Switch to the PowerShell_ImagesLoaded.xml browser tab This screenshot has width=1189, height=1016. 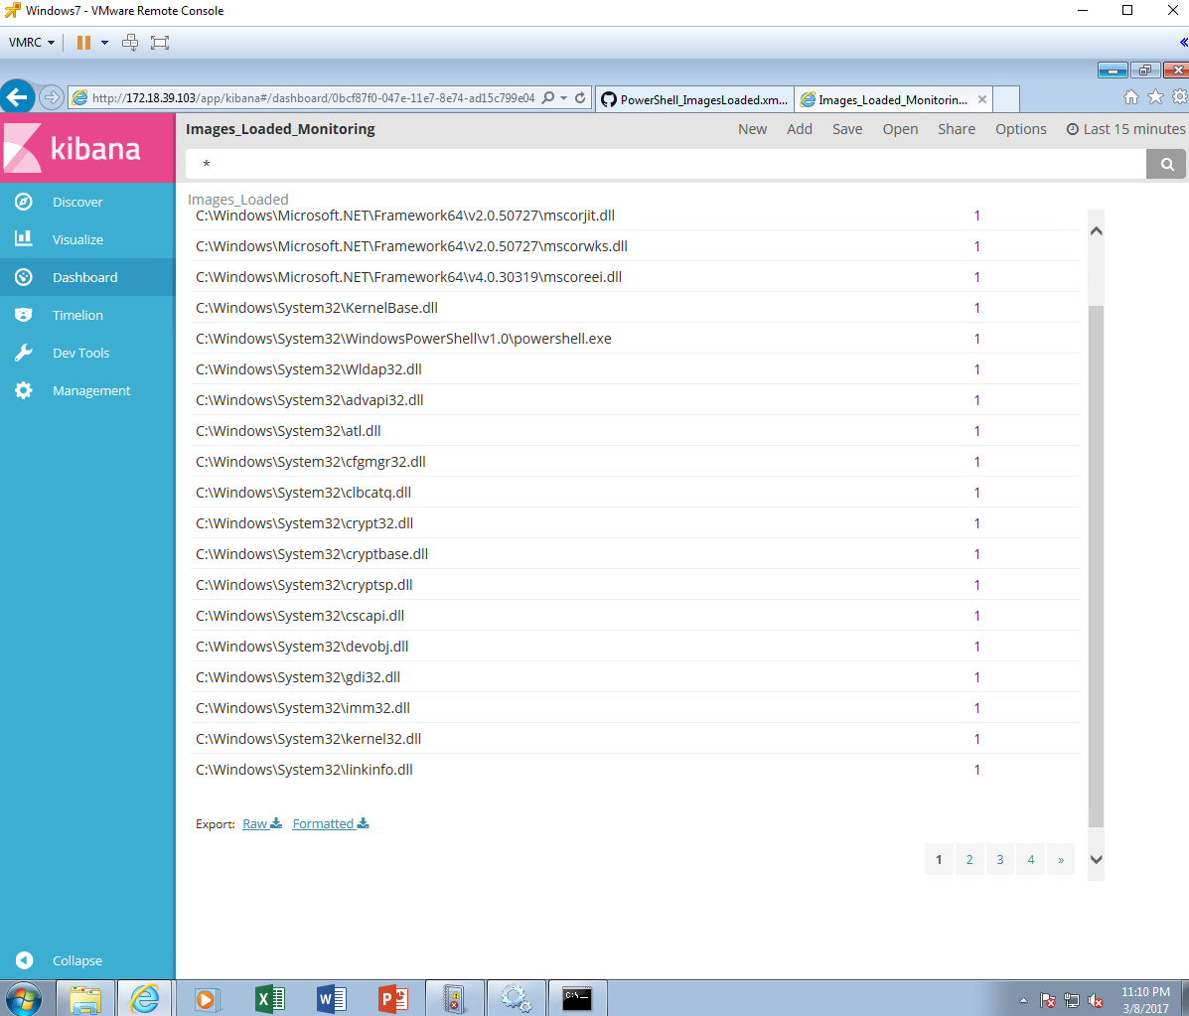coord(695,99)
